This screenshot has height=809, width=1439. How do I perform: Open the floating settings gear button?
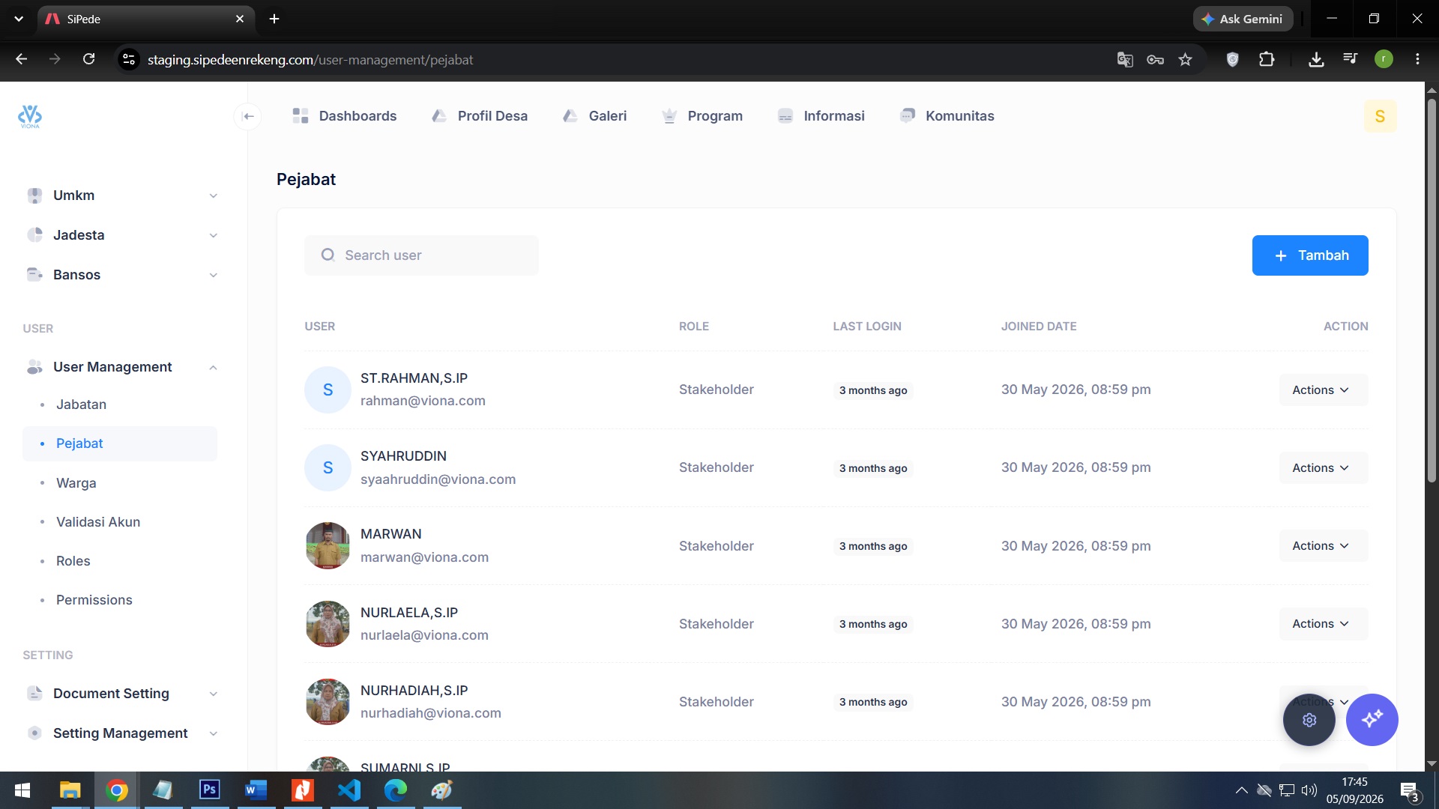point(1309,720)
